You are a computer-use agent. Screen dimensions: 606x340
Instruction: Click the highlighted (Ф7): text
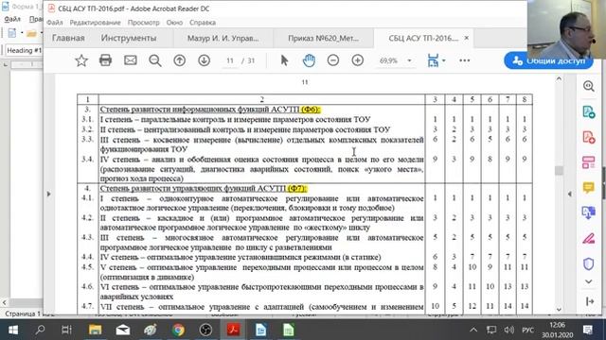point(296,189)
